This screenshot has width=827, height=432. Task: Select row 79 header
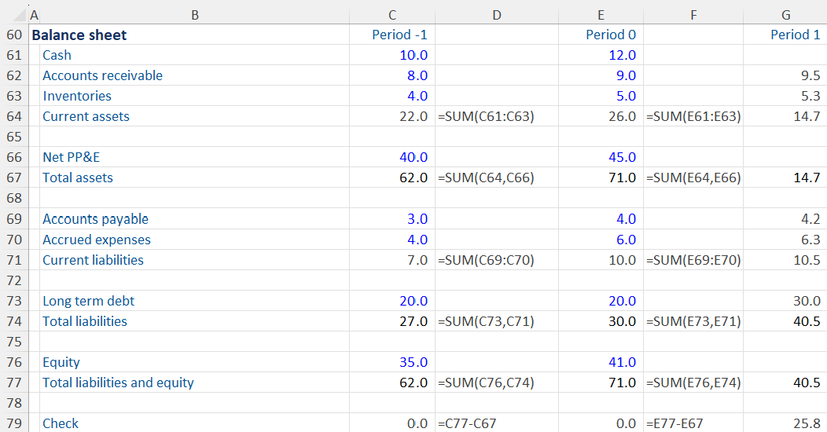13,423
